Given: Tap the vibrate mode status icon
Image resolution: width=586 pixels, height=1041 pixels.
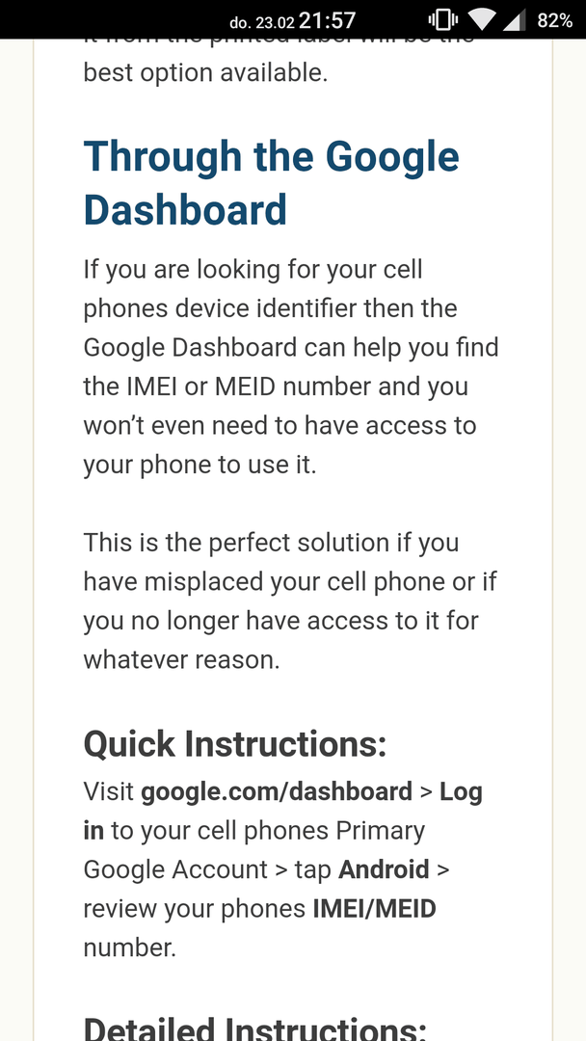Looking at the screenshot, I should tap(443, 20).
